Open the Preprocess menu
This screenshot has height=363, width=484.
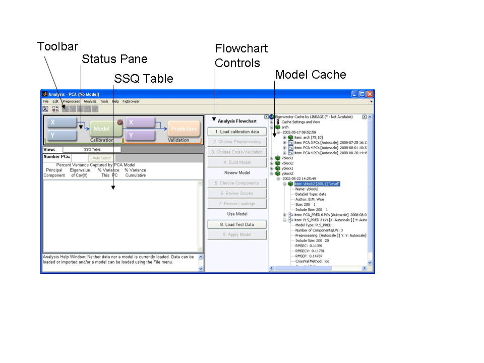coord(71,101)
